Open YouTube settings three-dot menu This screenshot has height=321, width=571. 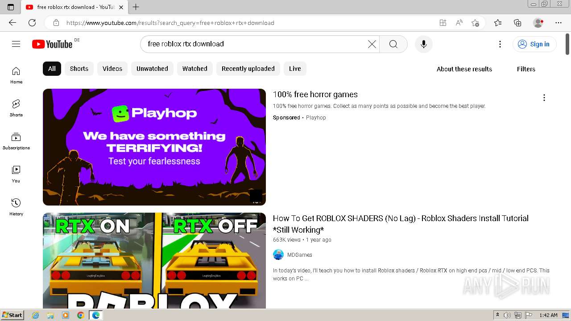pos(500,44)
